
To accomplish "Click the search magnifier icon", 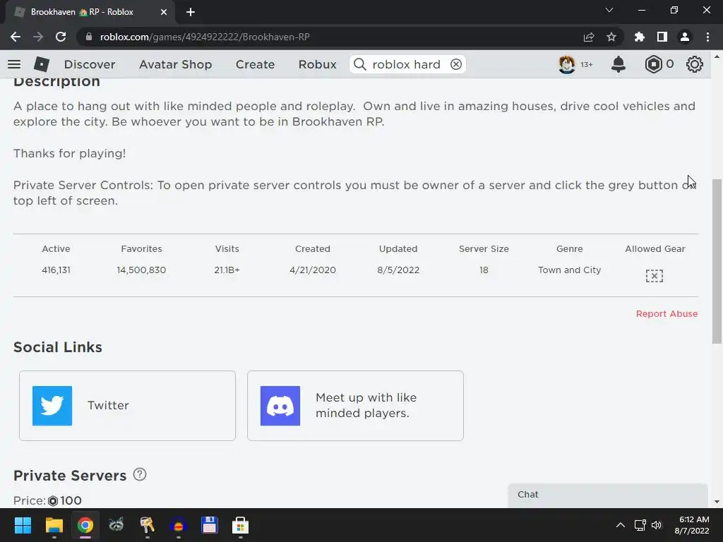I will pos(360,64).
